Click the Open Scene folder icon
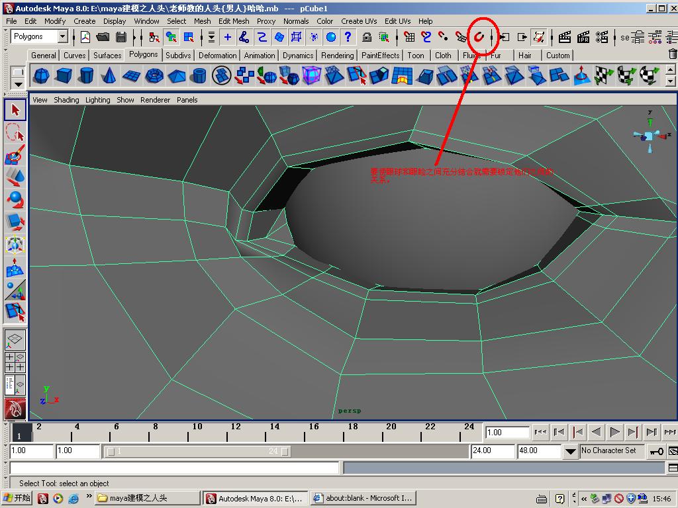The image size is (678, 508). coord(103,37)
